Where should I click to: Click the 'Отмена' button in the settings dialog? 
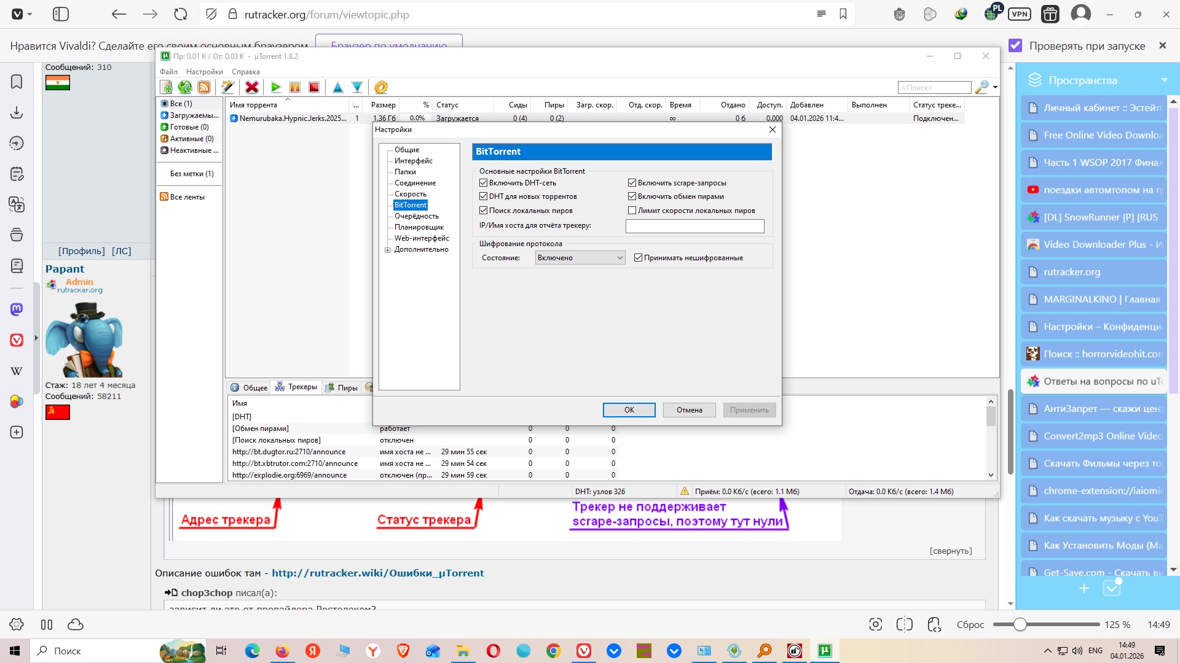pyautogui.click(x=689, y=410)
